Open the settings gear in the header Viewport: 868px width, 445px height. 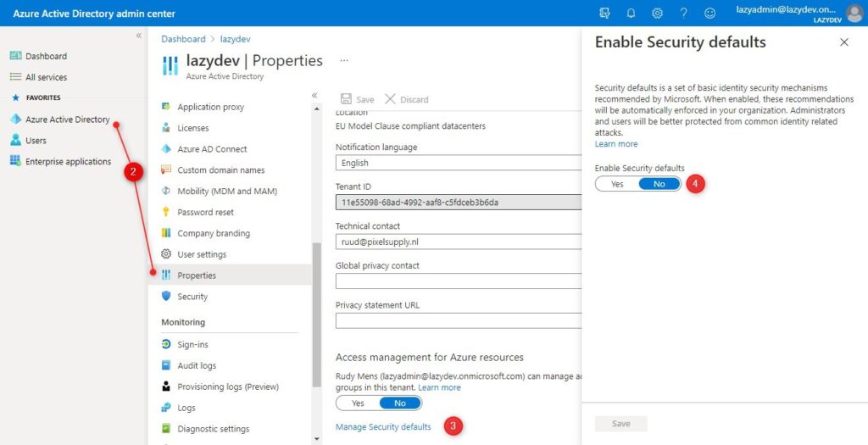tap(657, 14)
